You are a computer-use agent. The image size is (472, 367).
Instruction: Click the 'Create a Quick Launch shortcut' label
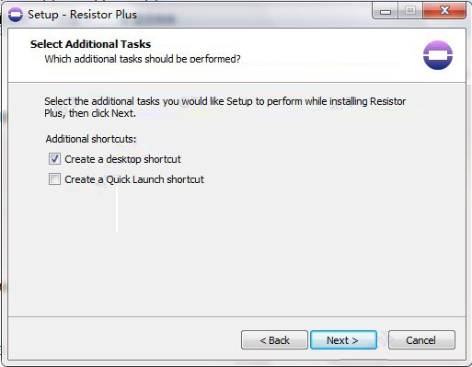click(x=134, y=179)
